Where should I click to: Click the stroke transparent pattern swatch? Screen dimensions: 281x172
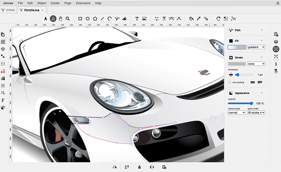click(237, 64)
